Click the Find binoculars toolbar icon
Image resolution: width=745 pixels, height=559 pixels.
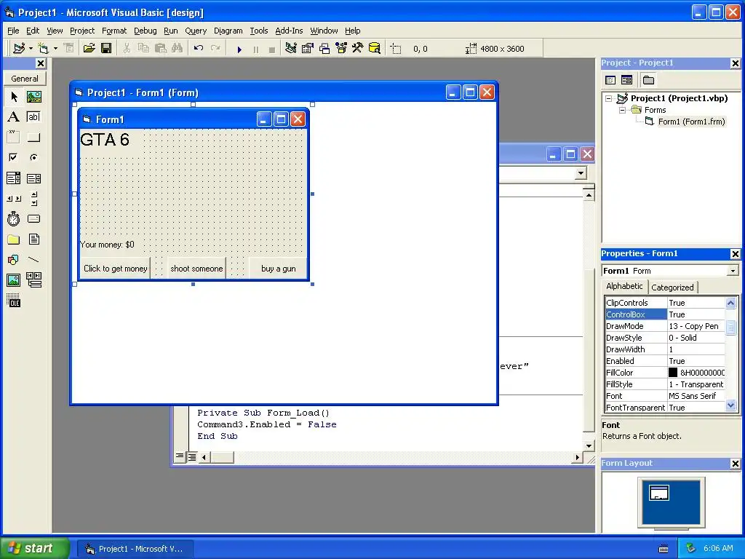[x=177, y=49]
